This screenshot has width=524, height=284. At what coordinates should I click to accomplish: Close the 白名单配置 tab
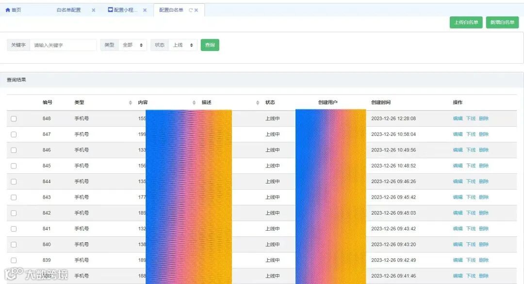click(x=94, y=10)
